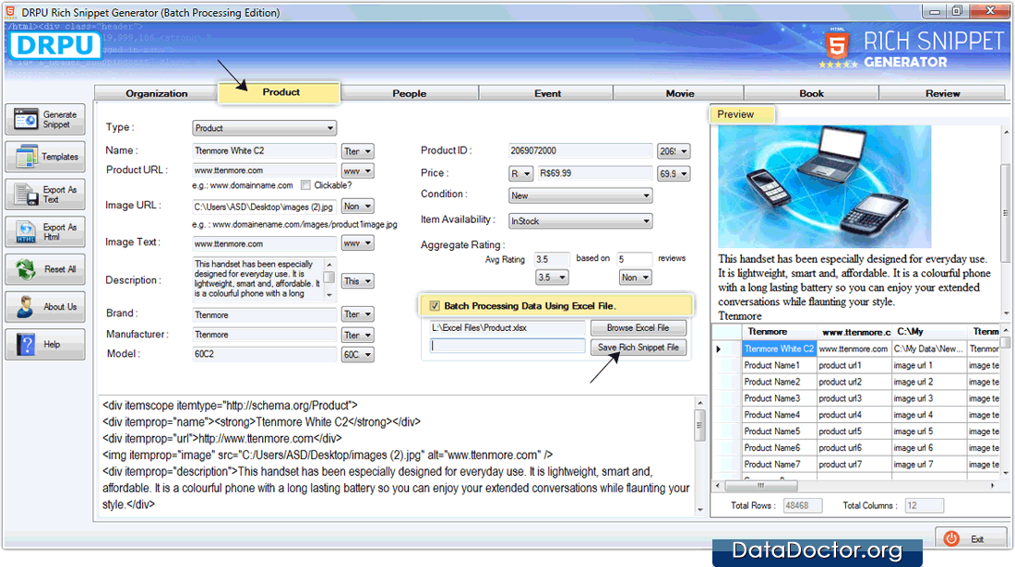Viewport: 1015px width, 567px height.
Task: Click the Product URL input field
Action: [264, 171]
